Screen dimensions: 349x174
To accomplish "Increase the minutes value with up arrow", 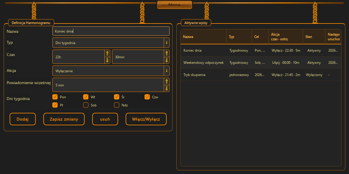I will (167, 53).
